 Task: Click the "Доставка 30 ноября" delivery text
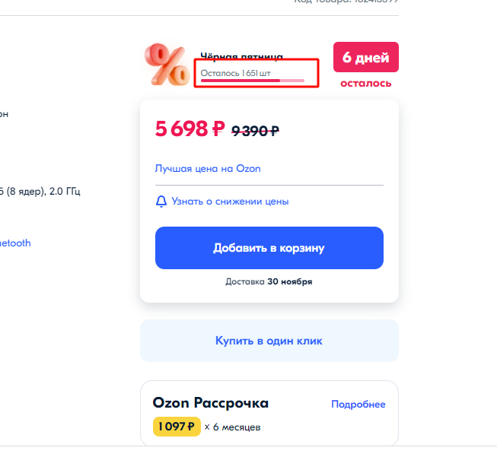(x=269, y=281)
